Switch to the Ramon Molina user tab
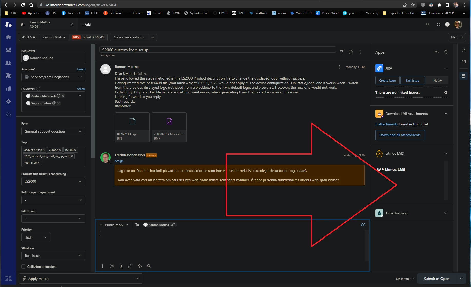Screen dimensions: 471x287 click(54, 37)
